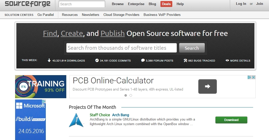Click the Log In link
269x140 pixels.
point(241,4)
